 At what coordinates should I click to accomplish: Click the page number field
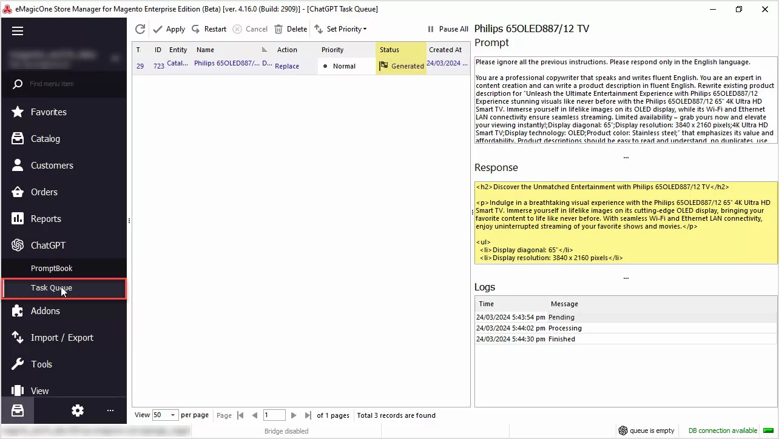click(274, 415)
